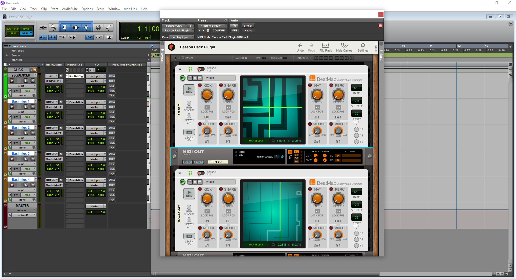Open the Track menu

click(34, 9)
